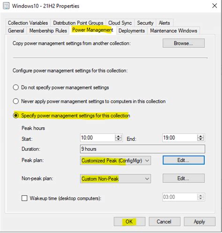Open the Membership Rules tab
The width and height of the screenshot is (222, 233).
(48, 30)
